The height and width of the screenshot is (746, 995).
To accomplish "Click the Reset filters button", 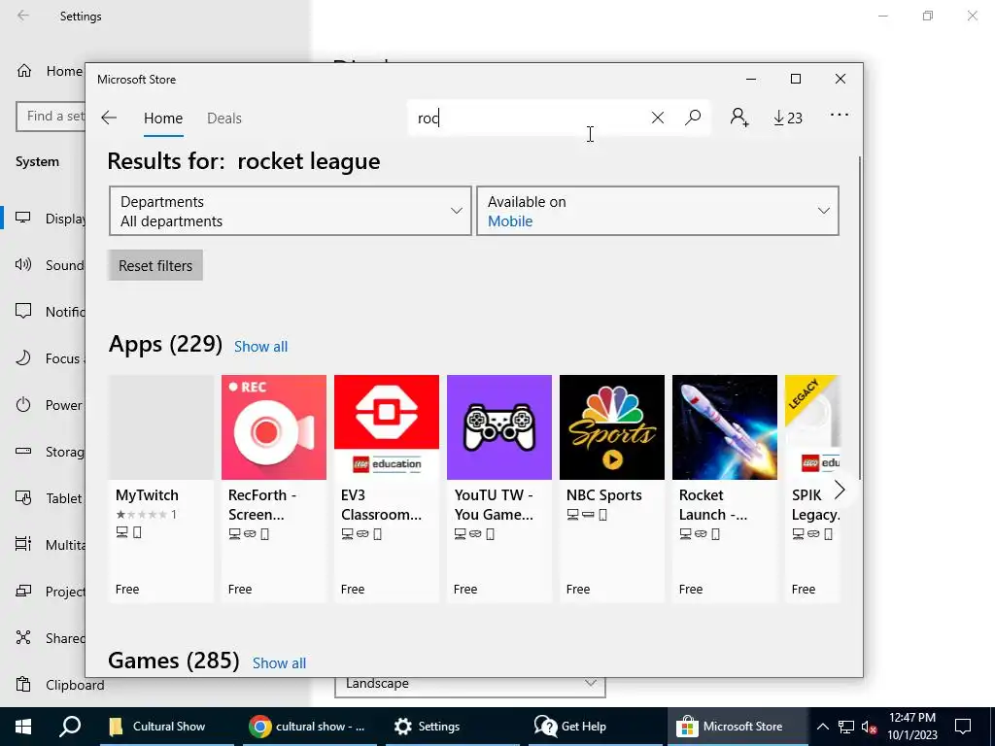I will click(x=155, y=265).
